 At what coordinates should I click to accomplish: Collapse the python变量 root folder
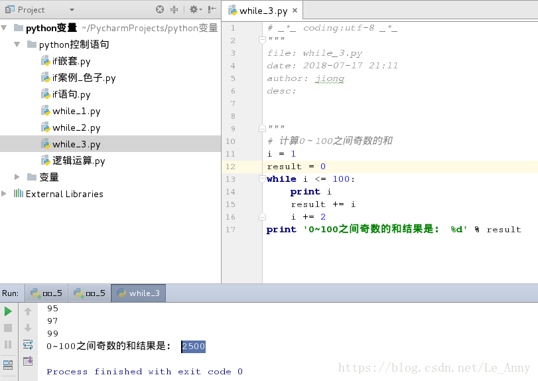4,27
